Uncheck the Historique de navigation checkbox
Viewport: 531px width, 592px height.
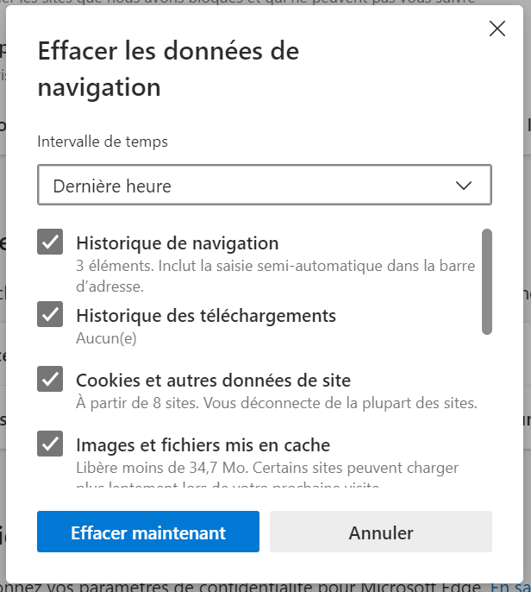coord(50,242)
